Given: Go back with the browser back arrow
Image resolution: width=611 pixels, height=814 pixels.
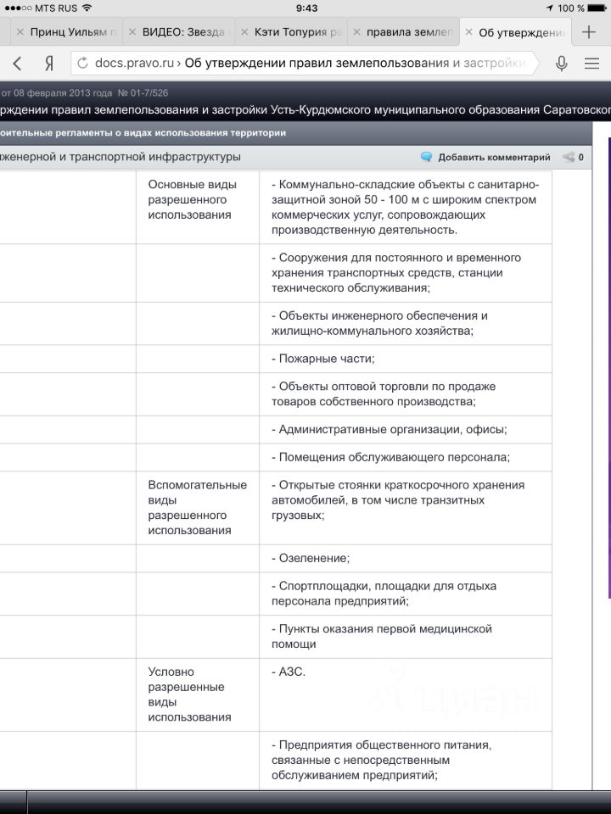Looking at the screenshot, I should (17, 64).
